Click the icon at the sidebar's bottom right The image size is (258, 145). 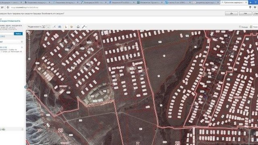coord(23,129)
